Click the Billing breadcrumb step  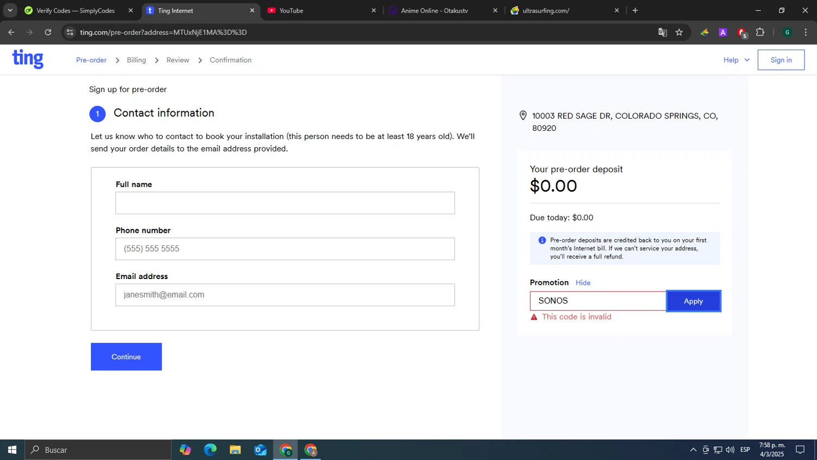[136, 60]
